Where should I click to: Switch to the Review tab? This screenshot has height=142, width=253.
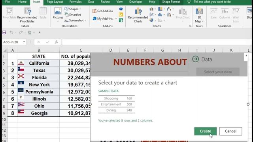[x=105, y=2]
